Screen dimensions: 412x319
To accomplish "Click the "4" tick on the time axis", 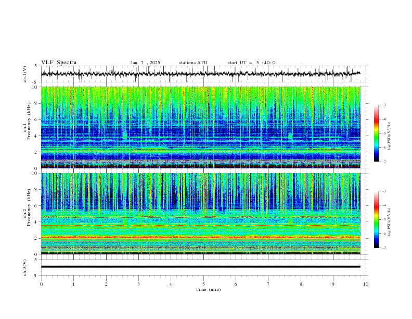I will [x=171, y=284].
